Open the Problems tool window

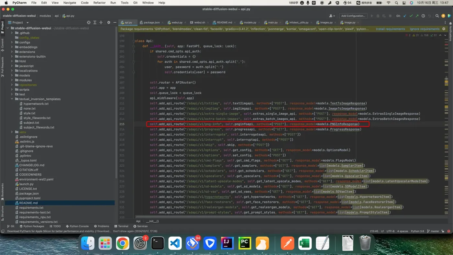click(101, 226)
